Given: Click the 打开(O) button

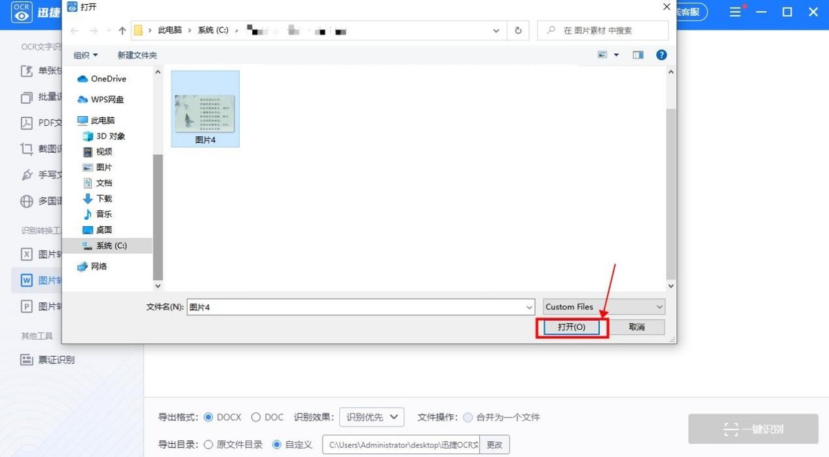Looking at the screenshot, I should 571,326.
